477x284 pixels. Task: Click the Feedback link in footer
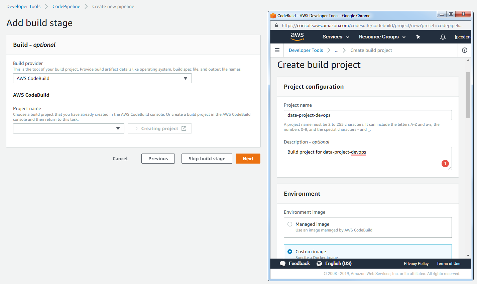(299, 264)
